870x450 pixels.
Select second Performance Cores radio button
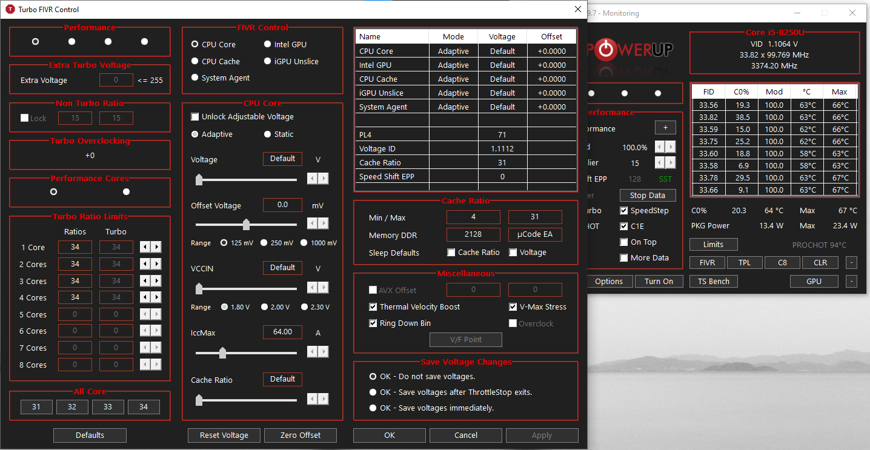point(126,191)
